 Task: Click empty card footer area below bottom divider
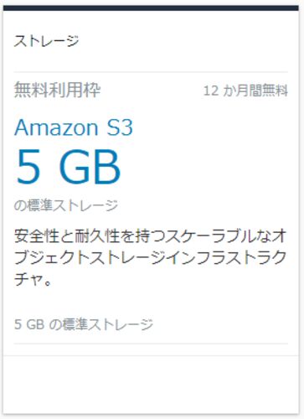151,385
